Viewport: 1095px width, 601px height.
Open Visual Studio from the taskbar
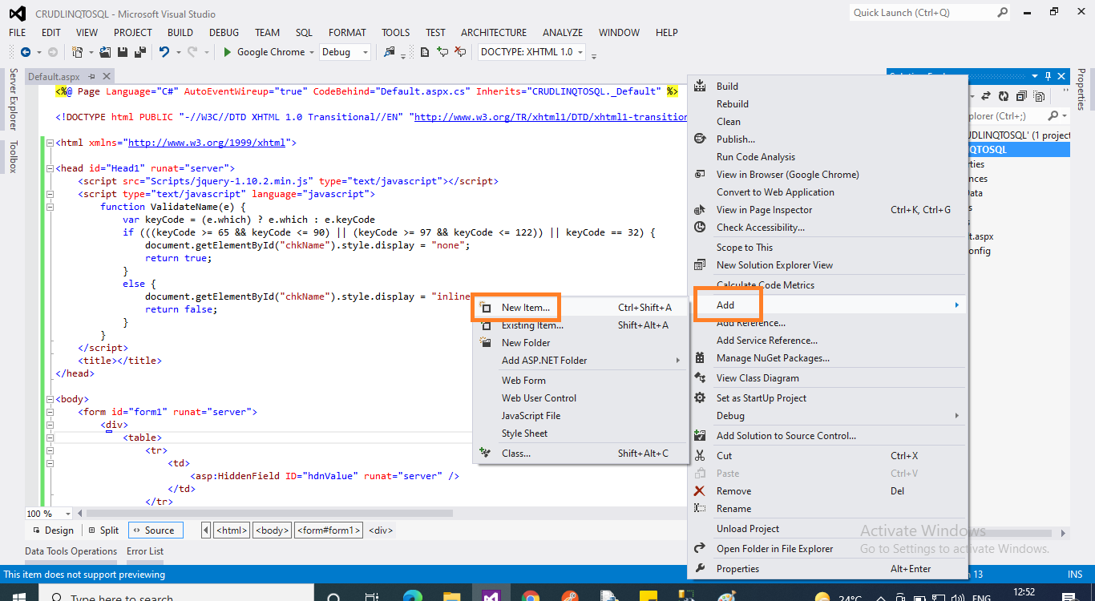click(x=491, y=596)
